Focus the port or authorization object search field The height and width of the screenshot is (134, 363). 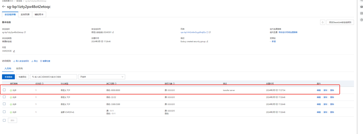53,77
